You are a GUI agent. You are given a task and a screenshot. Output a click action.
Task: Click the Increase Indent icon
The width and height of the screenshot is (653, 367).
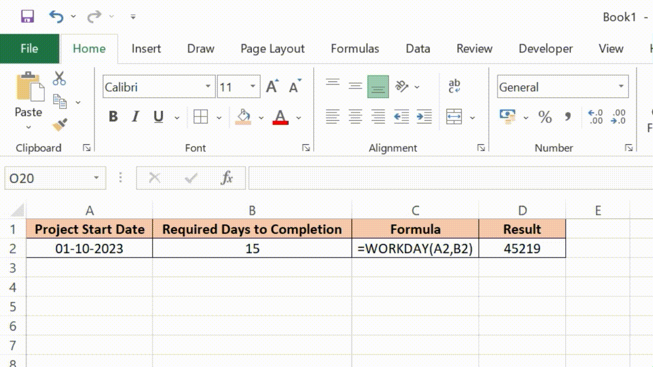tap(425, 117)
